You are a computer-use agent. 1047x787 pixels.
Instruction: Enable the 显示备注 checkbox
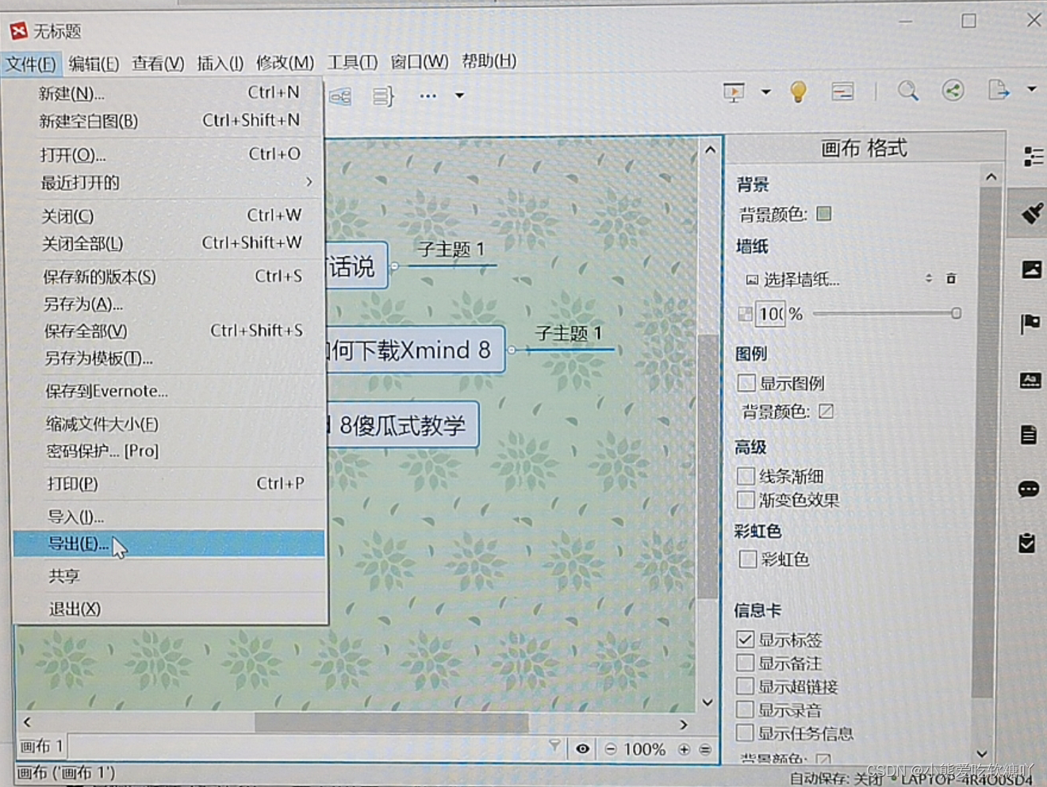[x=745, y=663]
